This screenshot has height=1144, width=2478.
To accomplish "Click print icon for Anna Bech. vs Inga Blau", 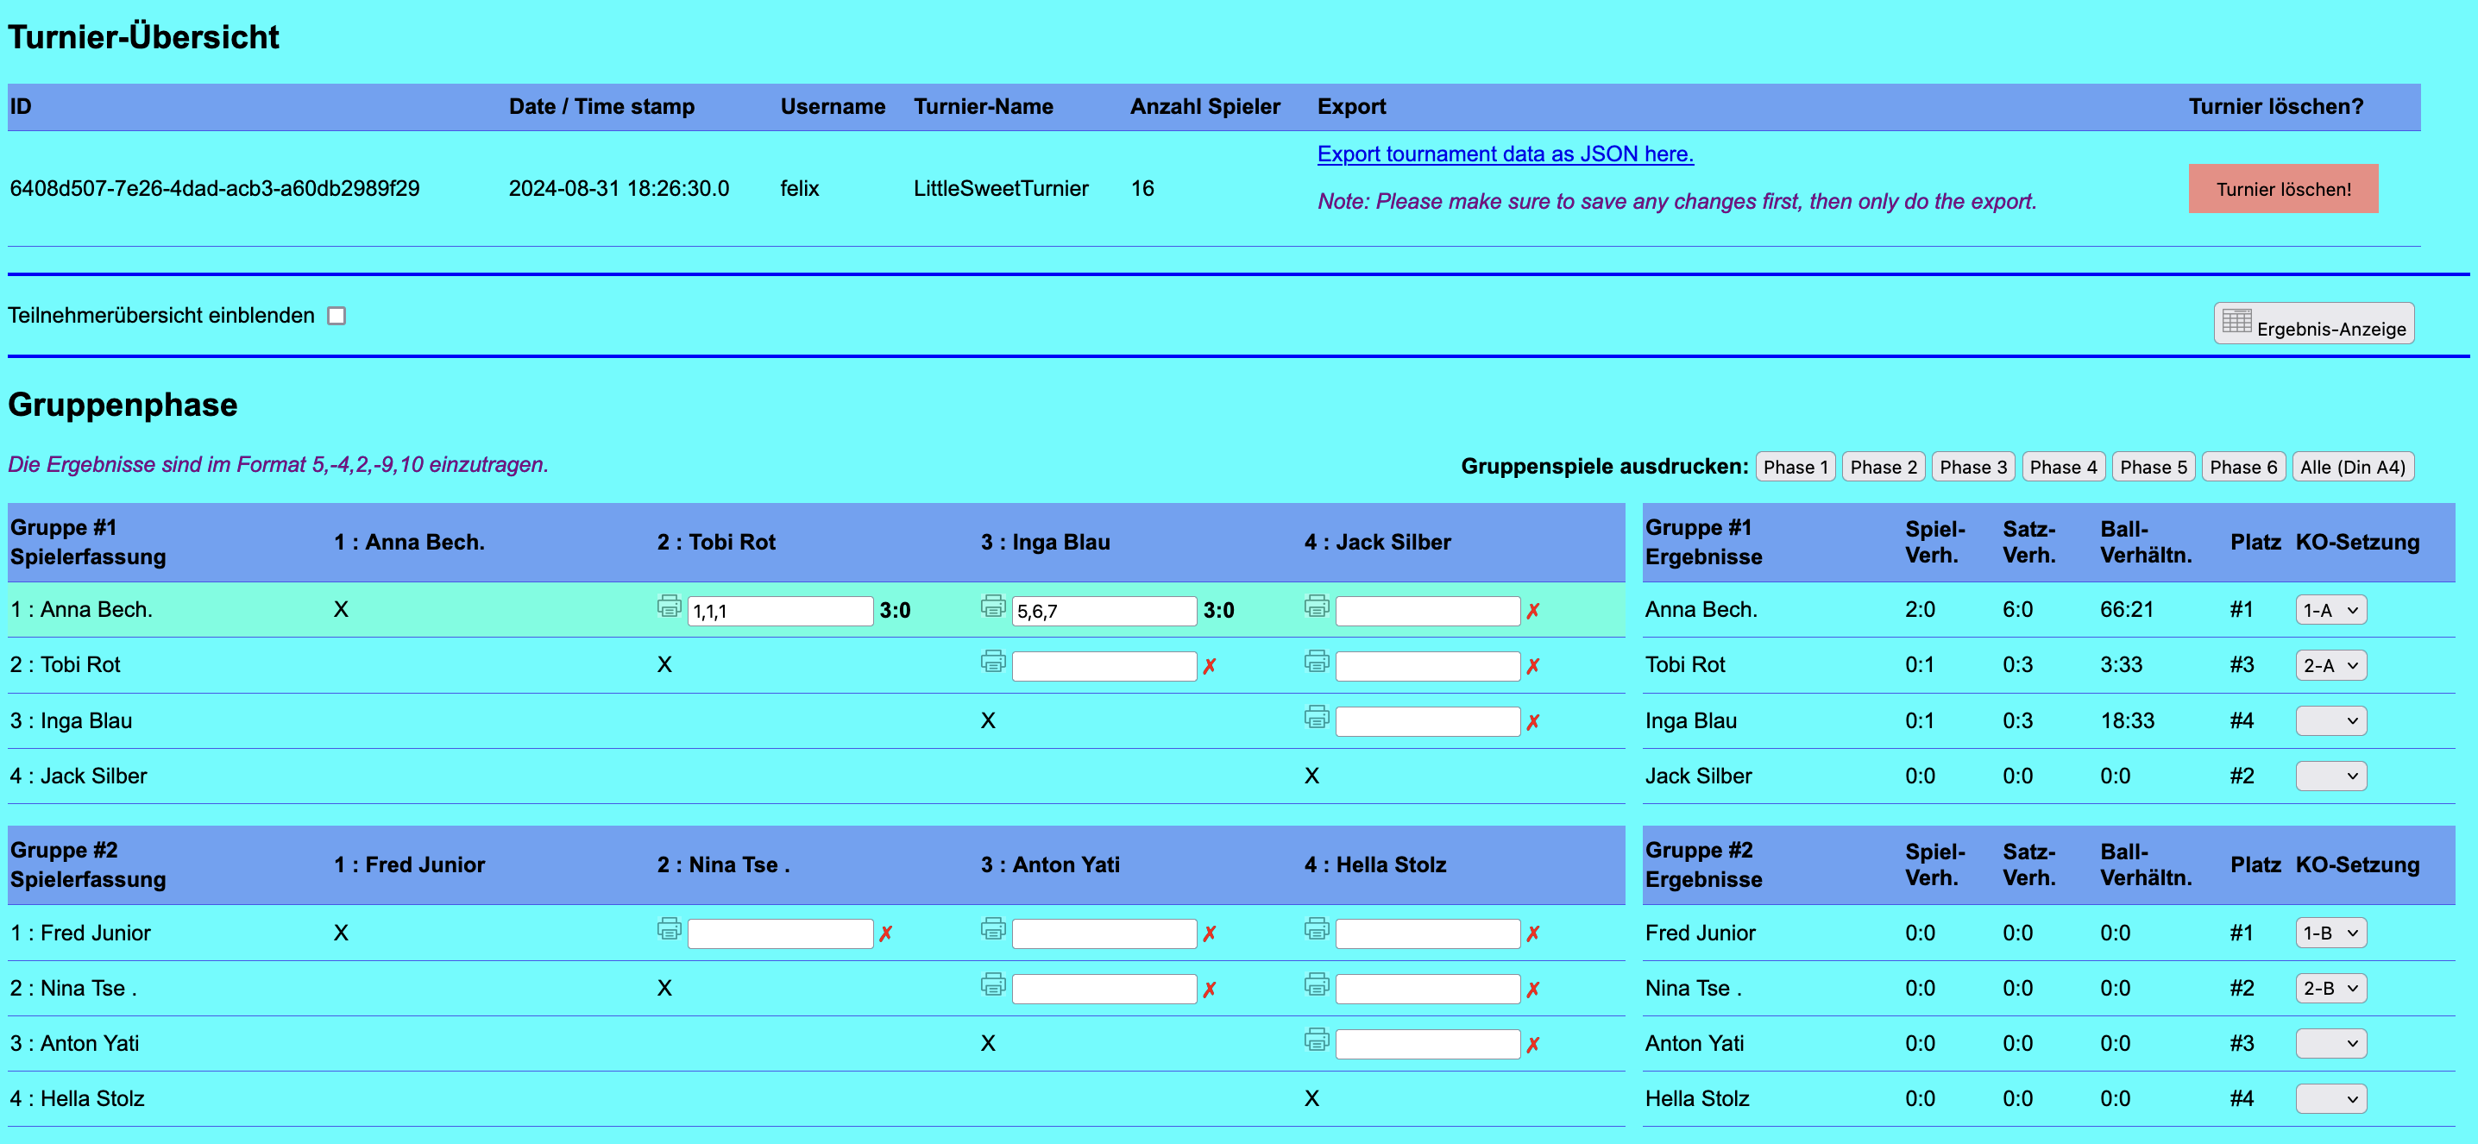I will tap(993, 607).
